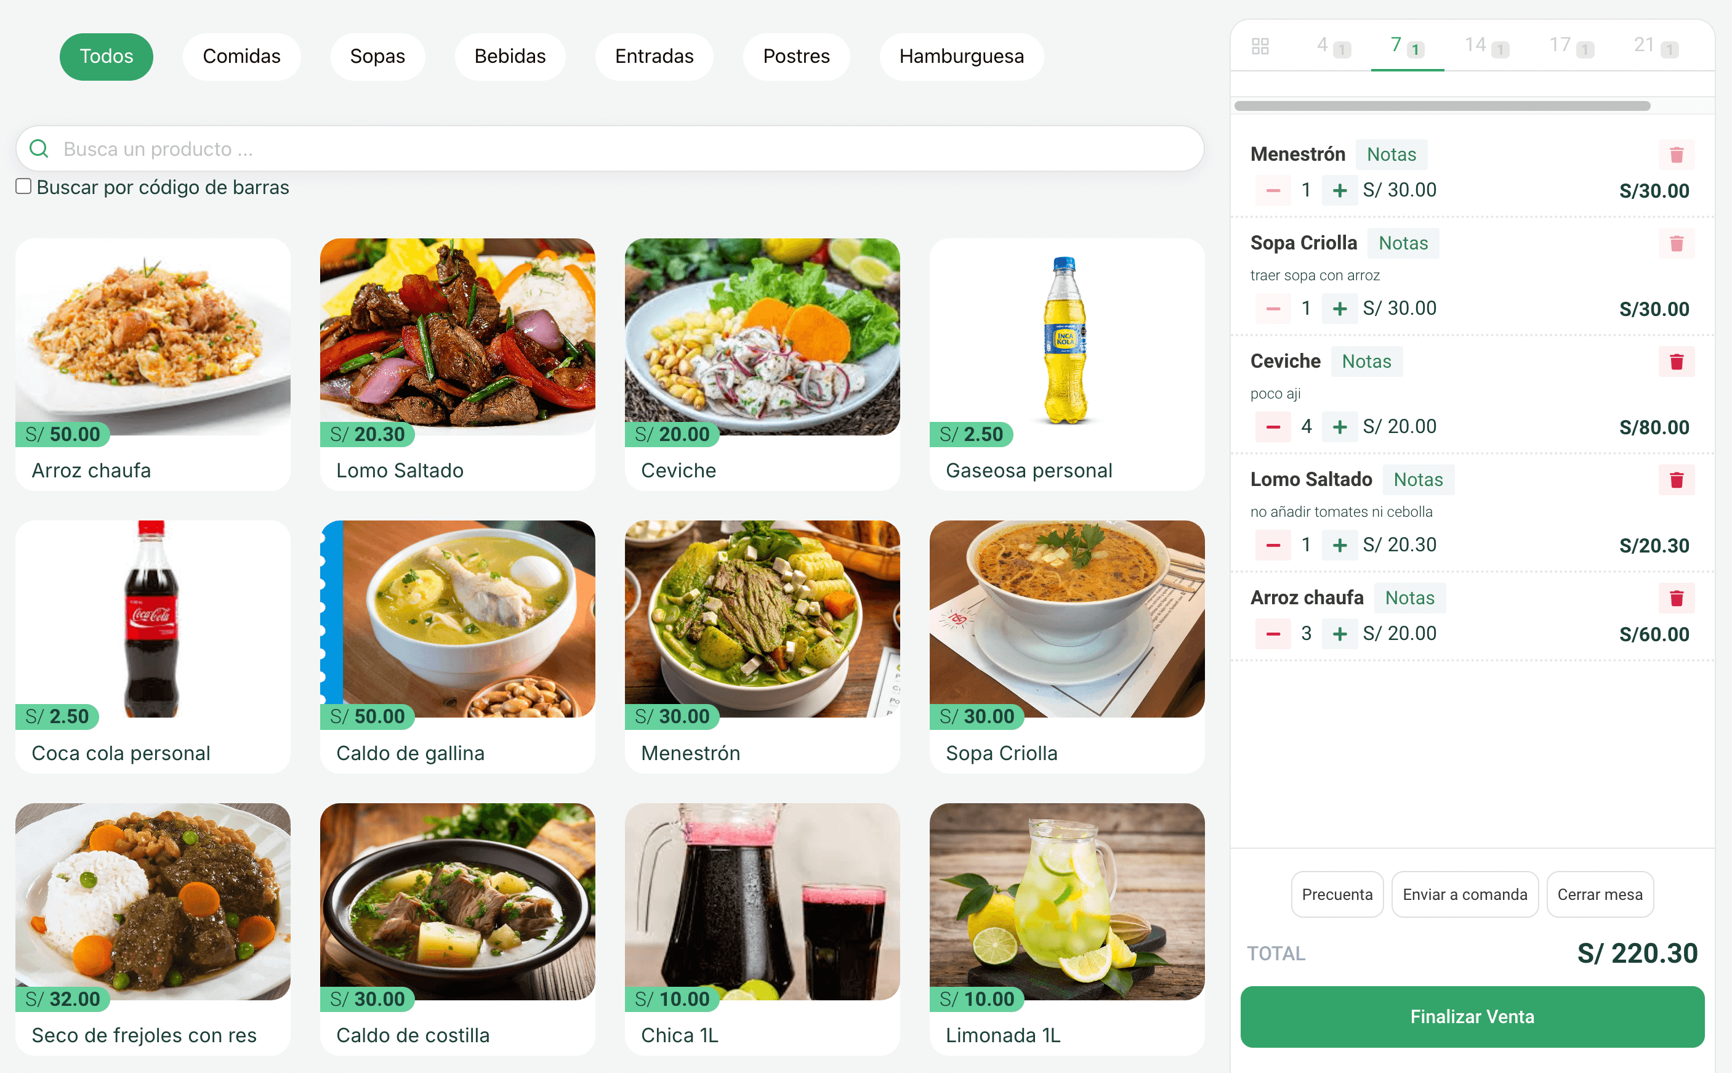
Task: Delete Menestrón order line
Action: pyautogui.click(x=1676, y=155)
